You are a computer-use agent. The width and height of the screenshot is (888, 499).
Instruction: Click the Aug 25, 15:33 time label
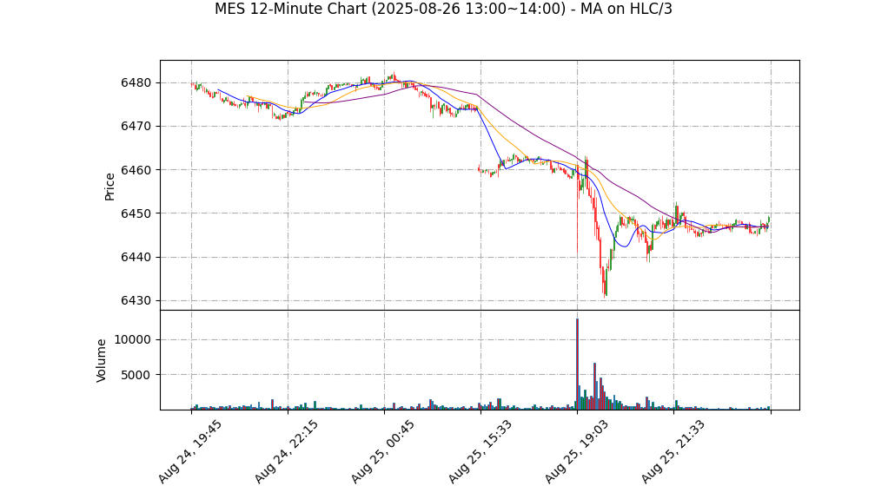(x=479, y=451)
